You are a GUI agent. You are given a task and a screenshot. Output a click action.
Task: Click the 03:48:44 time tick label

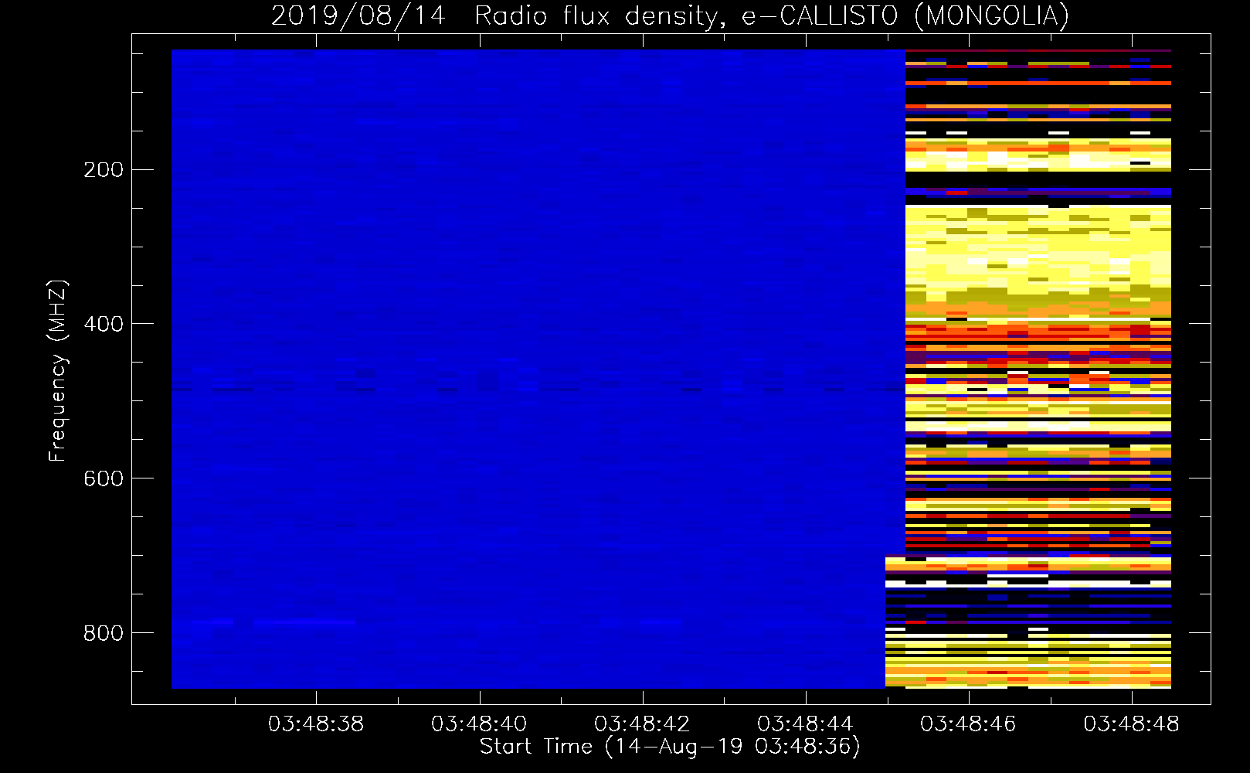pos(805,724)
